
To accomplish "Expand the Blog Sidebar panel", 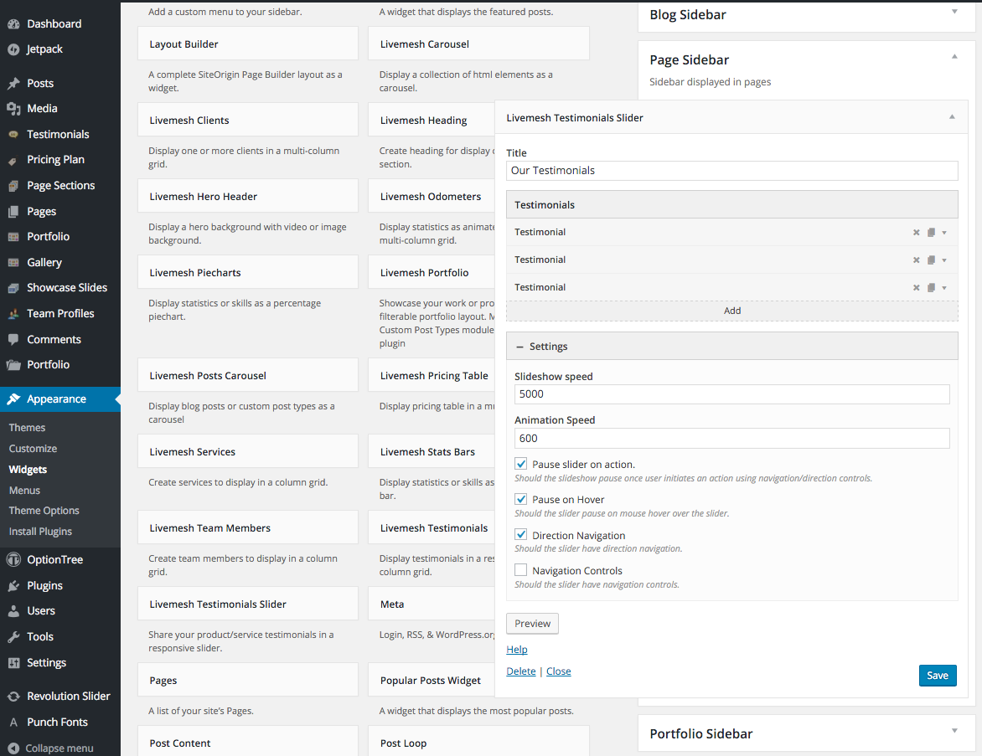I will 954,11.
